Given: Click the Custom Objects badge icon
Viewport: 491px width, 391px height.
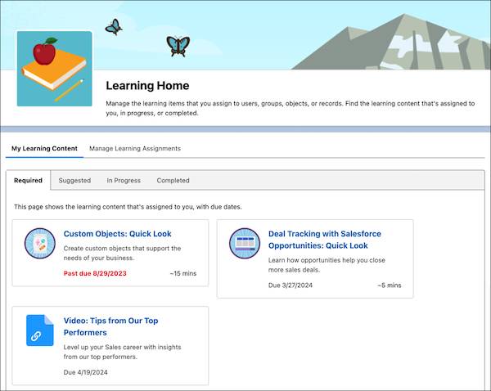Looking at the screenshot, I should point(40,243).
